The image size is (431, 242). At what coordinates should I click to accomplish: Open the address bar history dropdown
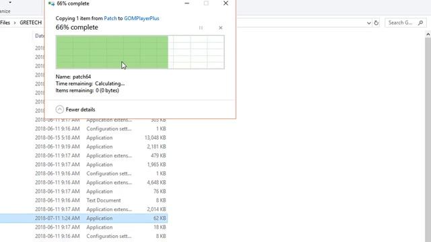pos(369,23)
